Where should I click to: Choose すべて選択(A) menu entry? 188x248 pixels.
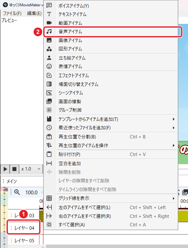111,224
